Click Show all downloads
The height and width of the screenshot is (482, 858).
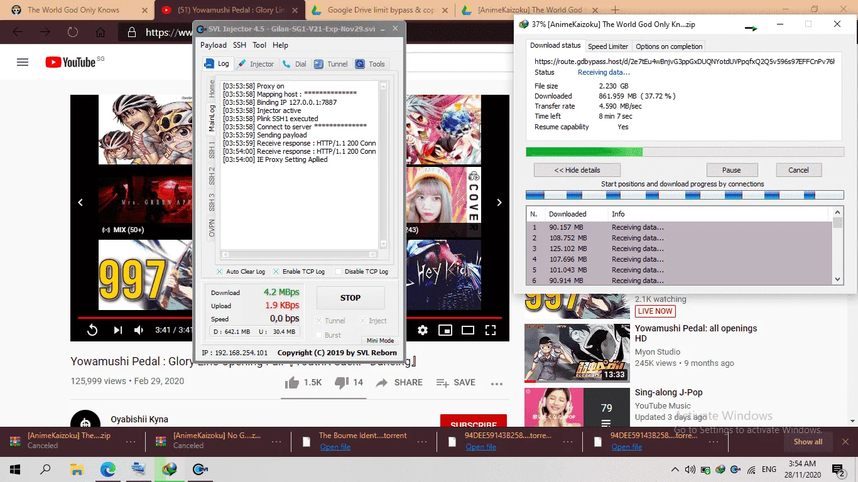point(808,442)
